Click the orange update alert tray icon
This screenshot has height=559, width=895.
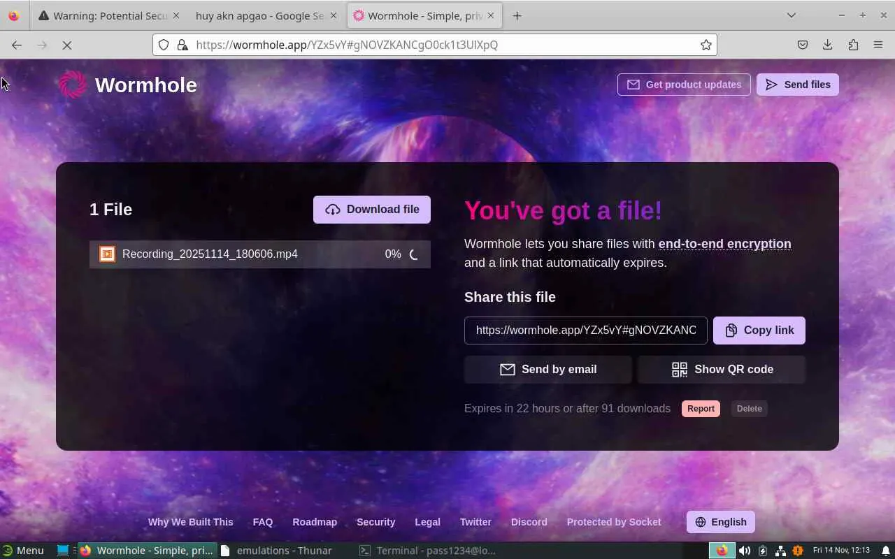point(798,551)
